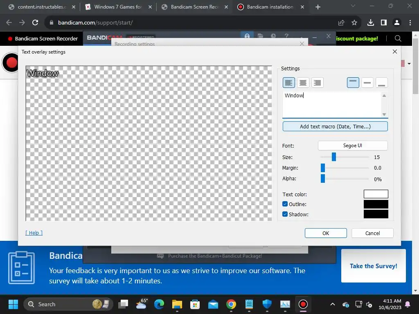Click the Alpha slider handle
The height and width of the screenshot is (314, 419).
click(323, 179)
